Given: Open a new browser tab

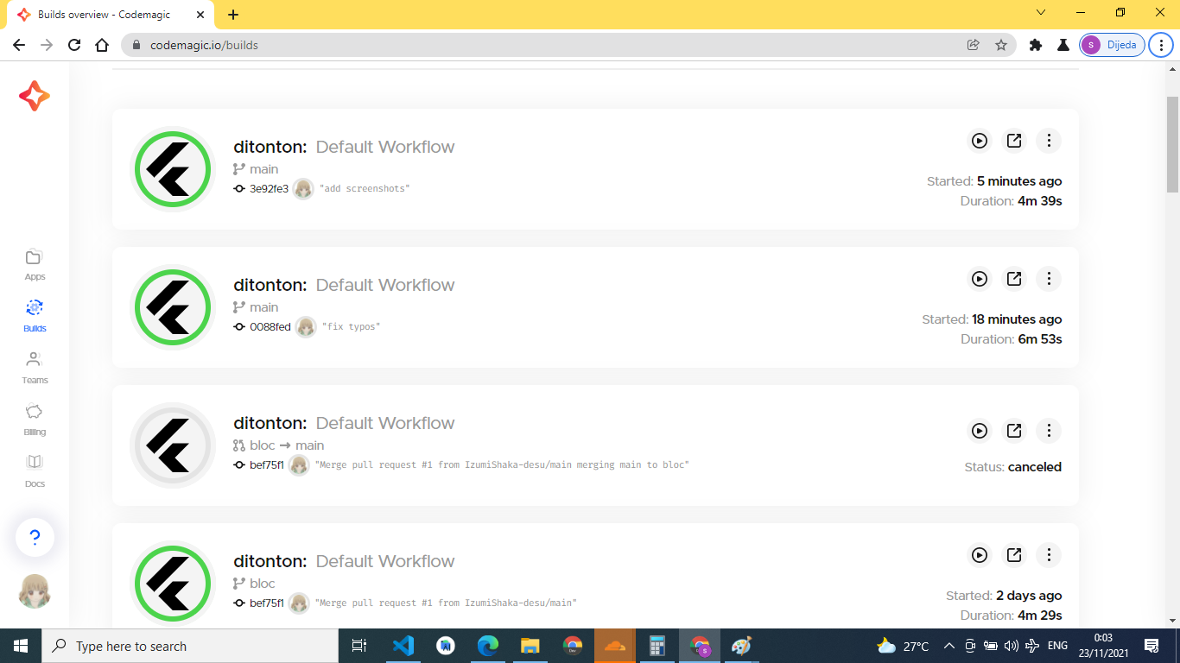Looking at the screenshot, I should click(x=233, y=15).
